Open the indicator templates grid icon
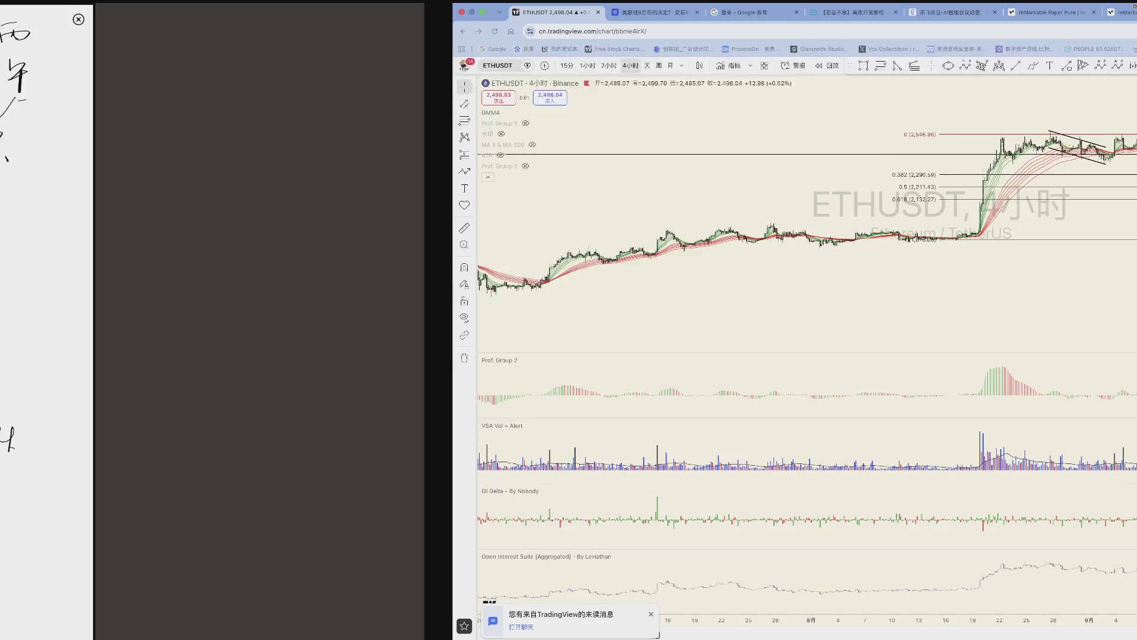Screen dimensions: 1137x640 764,66
